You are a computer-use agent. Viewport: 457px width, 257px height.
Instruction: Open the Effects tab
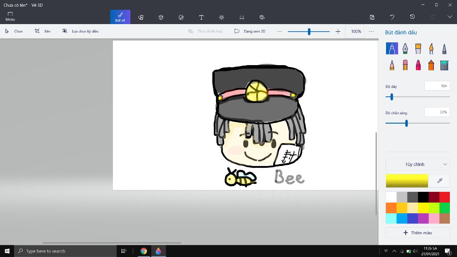click(221, 17)
